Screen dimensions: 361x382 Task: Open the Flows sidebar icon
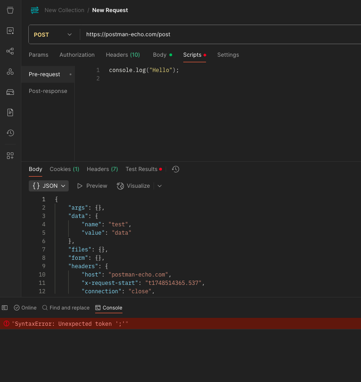pos(10,51)
